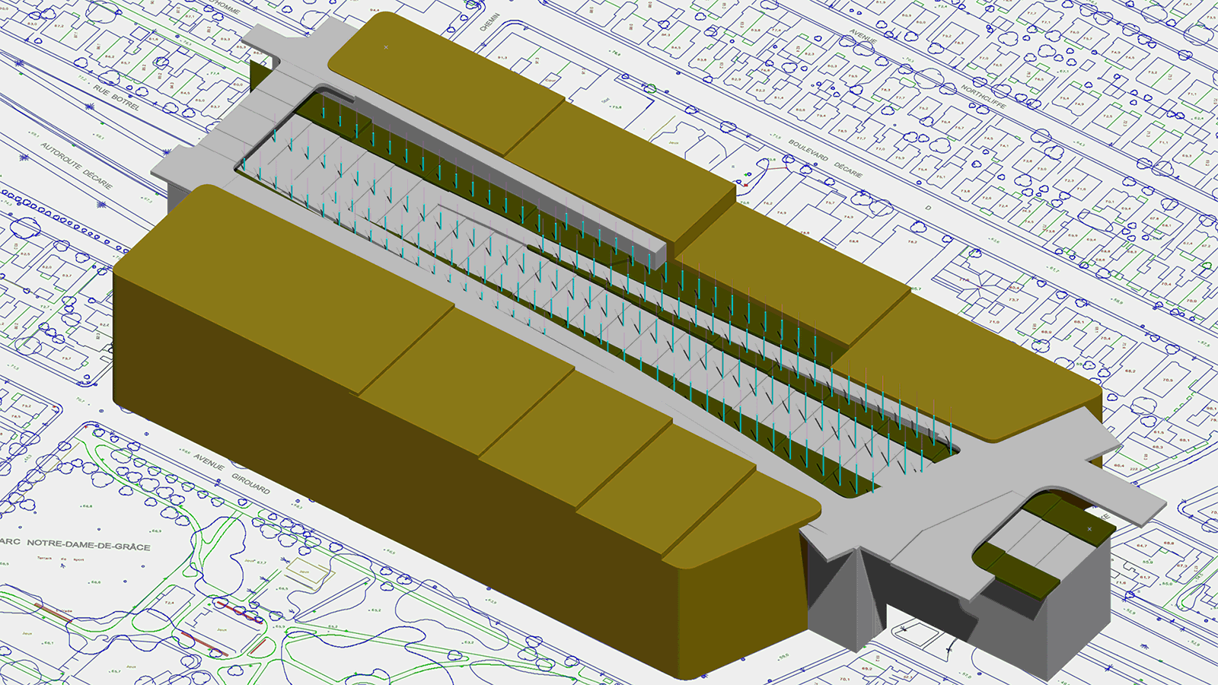Select the AUTOROUTE DÉCARIE road label
The height and width of the screenshot is (685, 1218).
tap(76, 165)
